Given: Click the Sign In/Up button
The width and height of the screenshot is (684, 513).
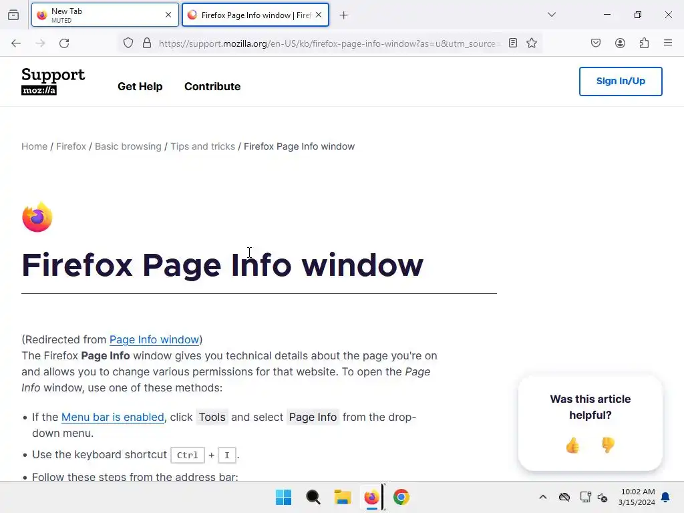Looking at the screenshot, I should coord(621,81).
